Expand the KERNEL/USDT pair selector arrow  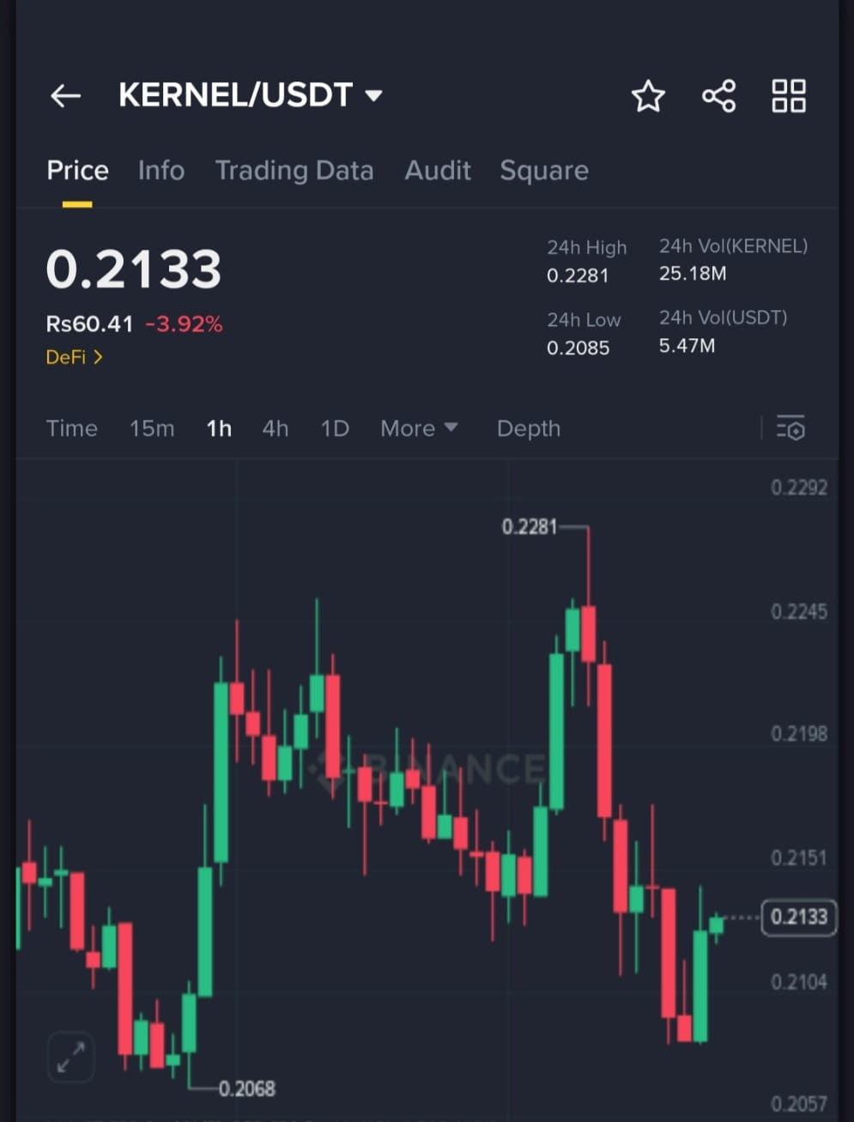coord(373,95)
